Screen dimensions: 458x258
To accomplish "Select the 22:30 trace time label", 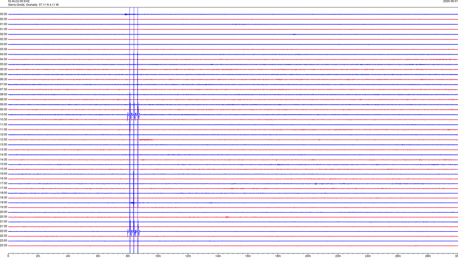I will click(3, 236).
